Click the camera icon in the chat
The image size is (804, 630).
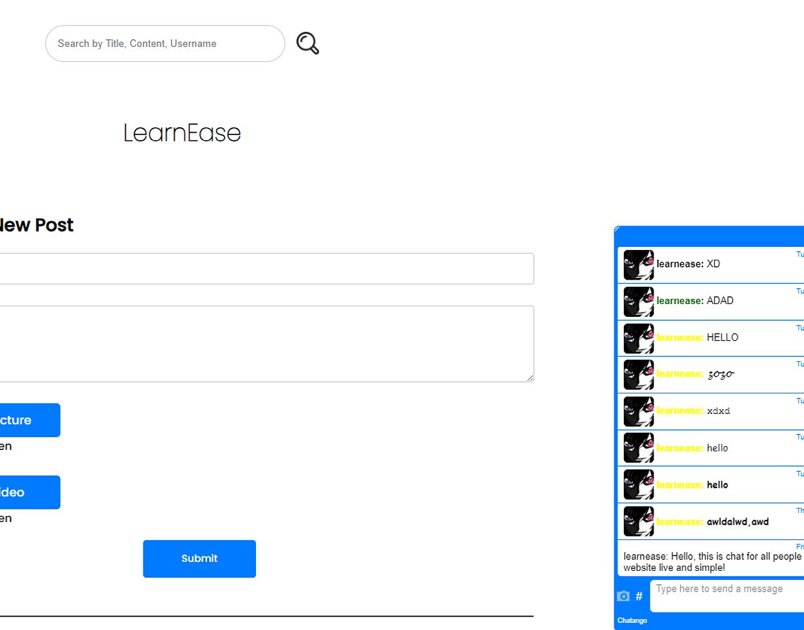623,596
